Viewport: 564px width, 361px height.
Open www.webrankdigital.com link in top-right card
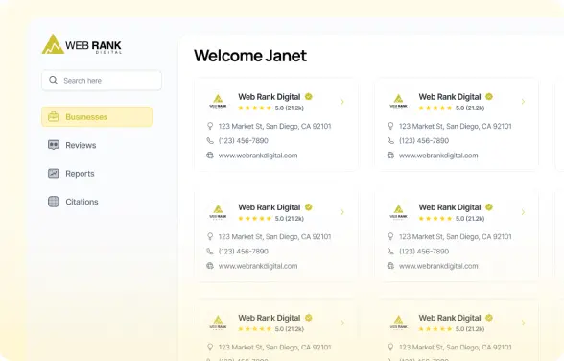pos(438,156)
